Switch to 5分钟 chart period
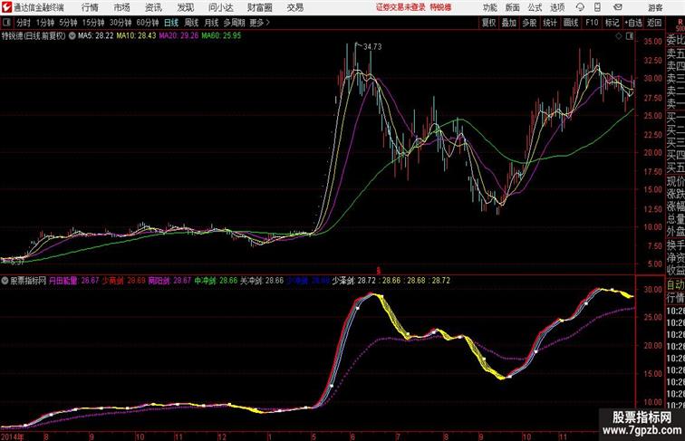This screenshot has height=441, width=685. [x=68, y=23]
